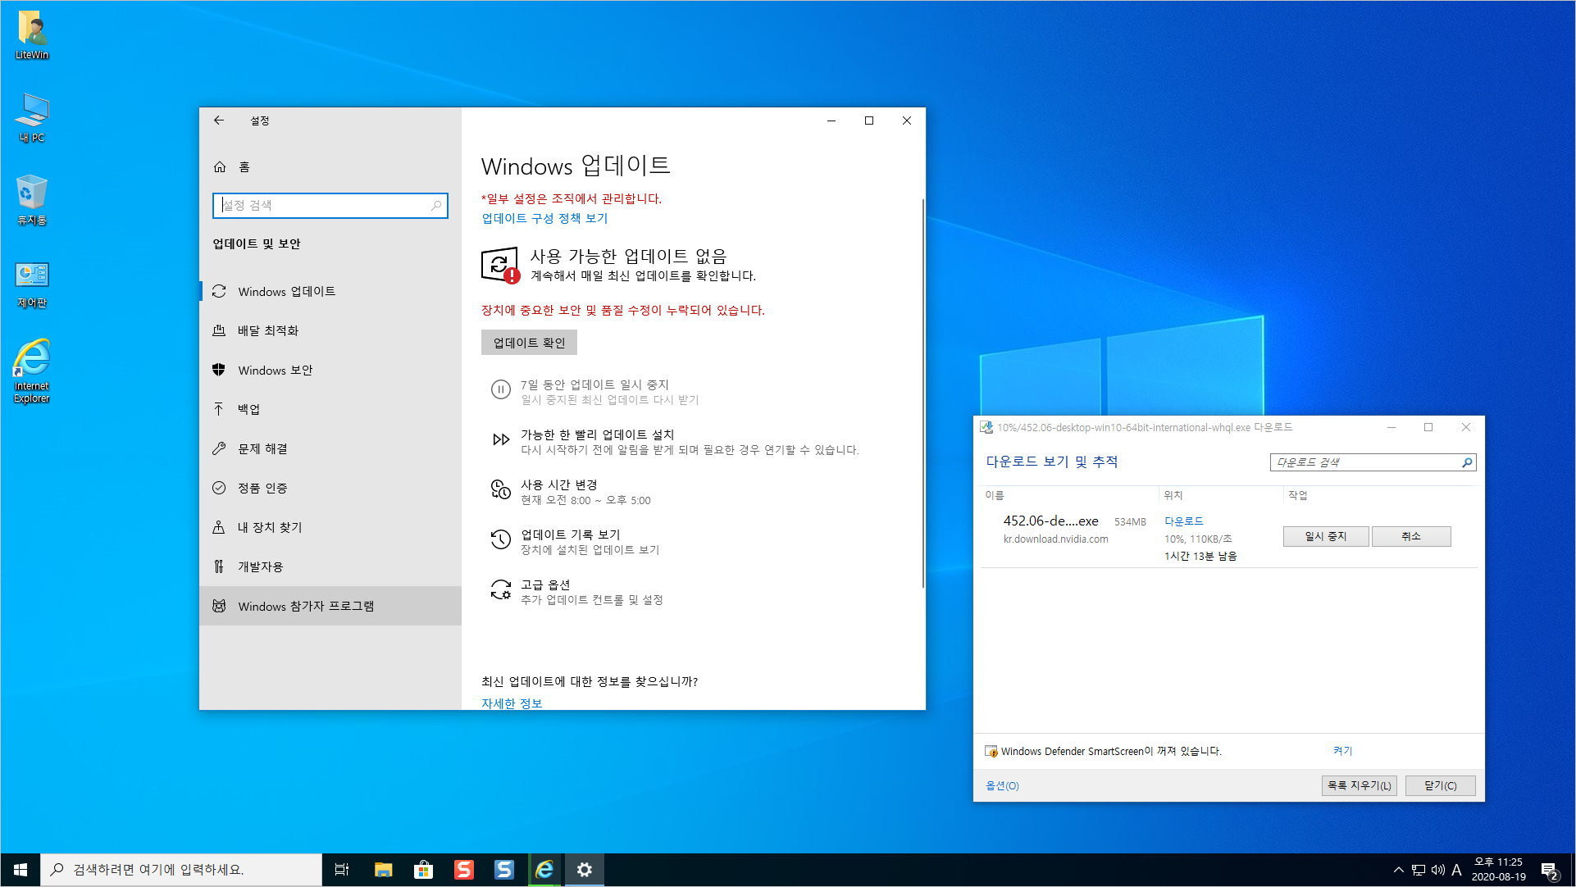The image size is (1576, 887).
Task: Click the update status warning icon
Action: tap(500, 266)
